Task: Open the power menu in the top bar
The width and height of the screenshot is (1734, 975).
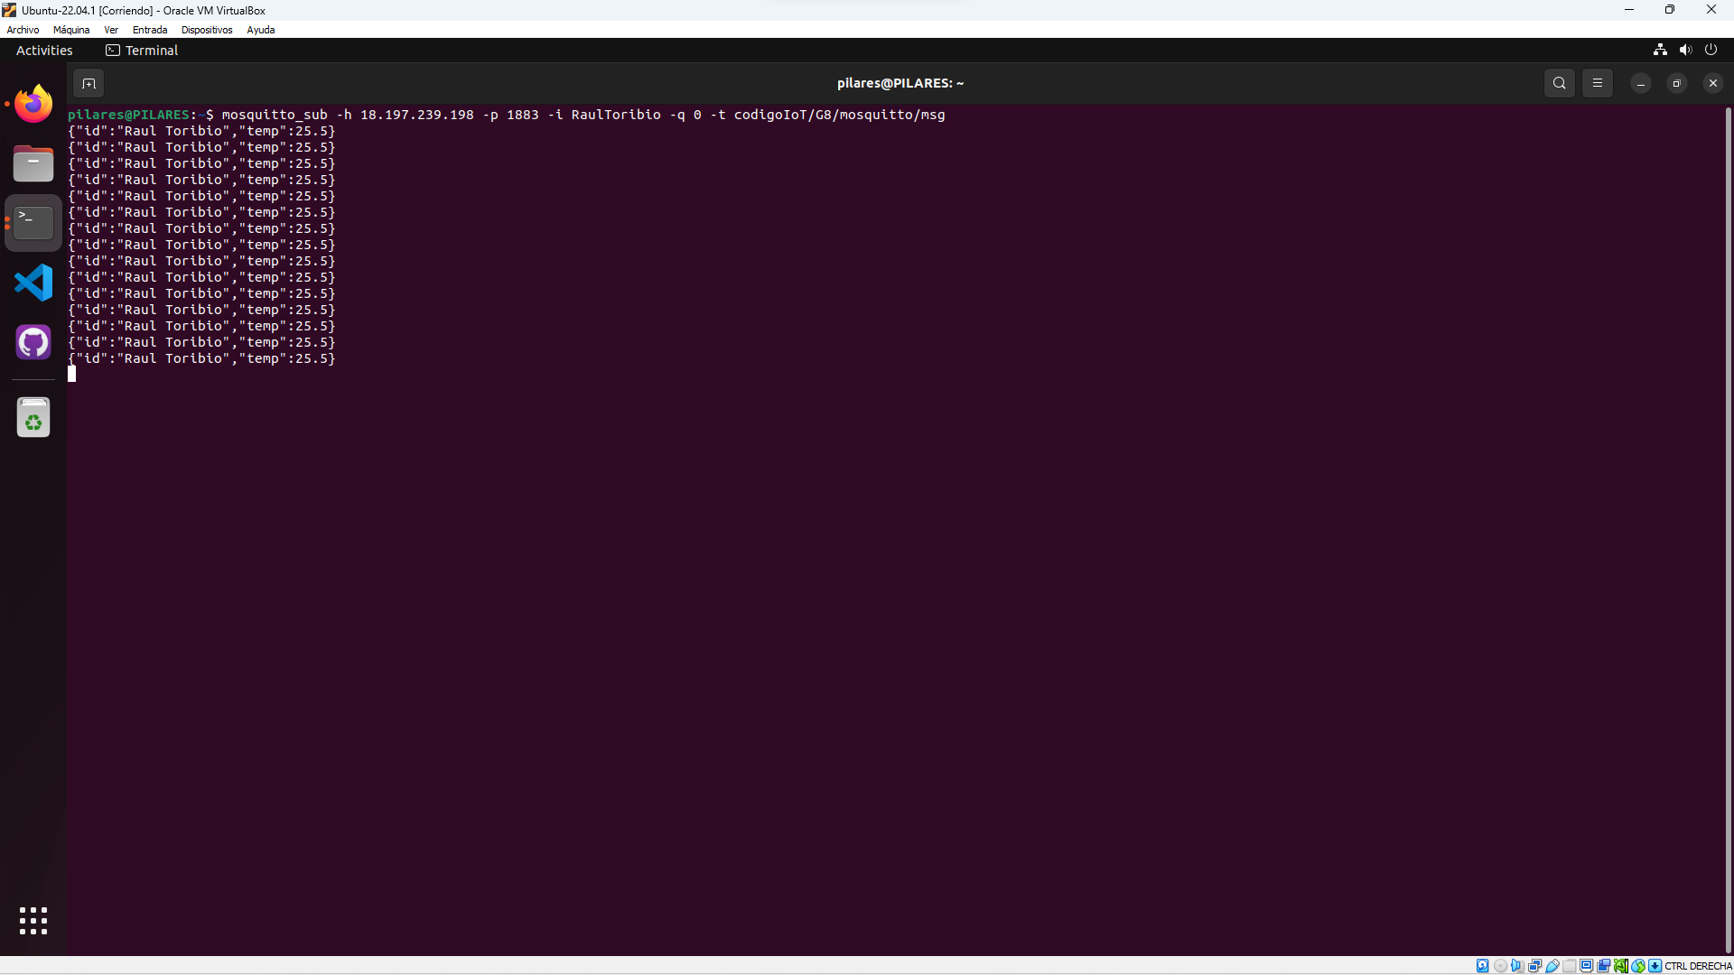Action: click(x=1711, y=51)
